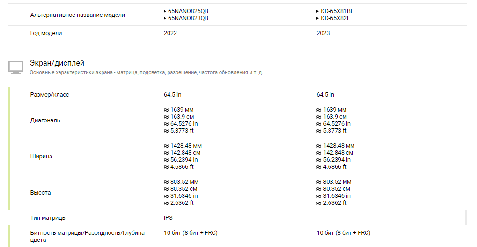
Task: Select the Тип матрицы row label
Action: (48, 218)
